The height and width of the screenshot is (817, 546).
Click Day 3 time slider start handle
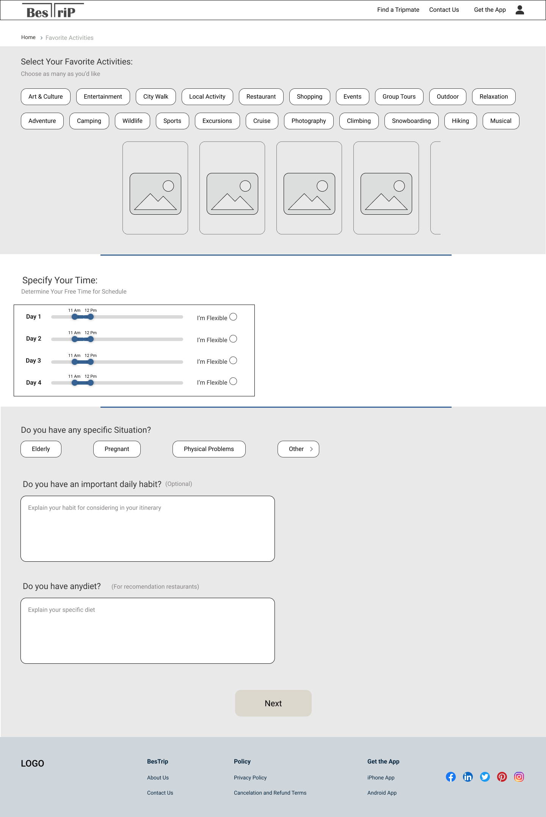pos(75,362)
